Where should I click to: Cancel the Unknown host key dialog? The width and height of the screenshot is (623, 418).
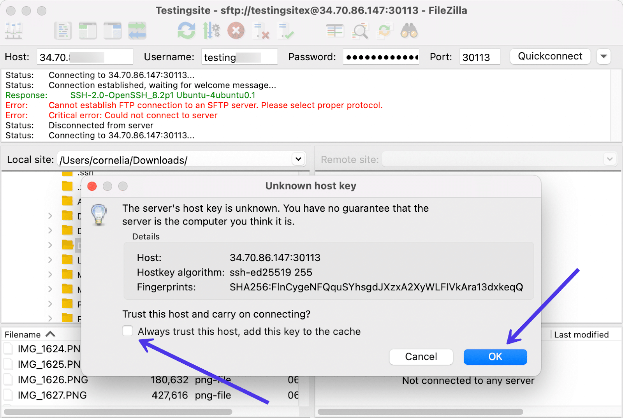(x=421, y=357)
